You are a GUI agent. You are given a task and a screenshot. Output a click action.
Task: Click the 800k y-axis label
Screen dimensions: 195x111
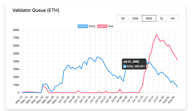tap(16, 30)
